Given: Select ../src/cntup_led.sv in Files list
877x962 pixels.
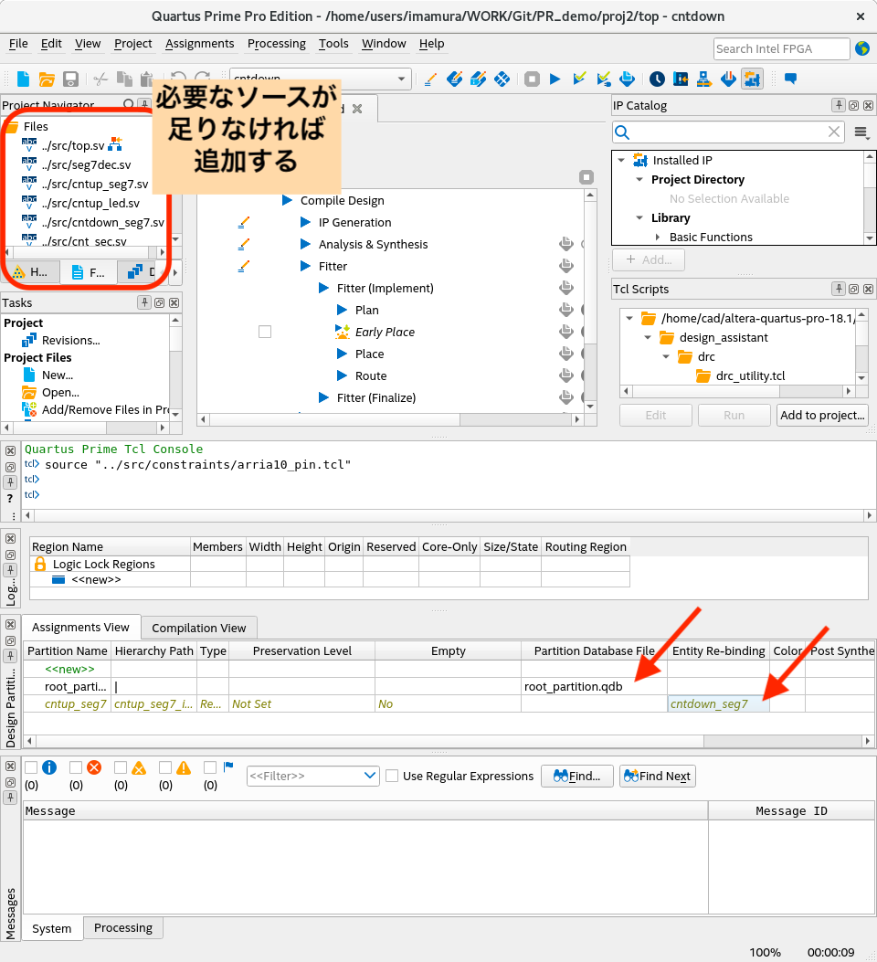Looking at the screenshot, I should (x=90, y=203).
